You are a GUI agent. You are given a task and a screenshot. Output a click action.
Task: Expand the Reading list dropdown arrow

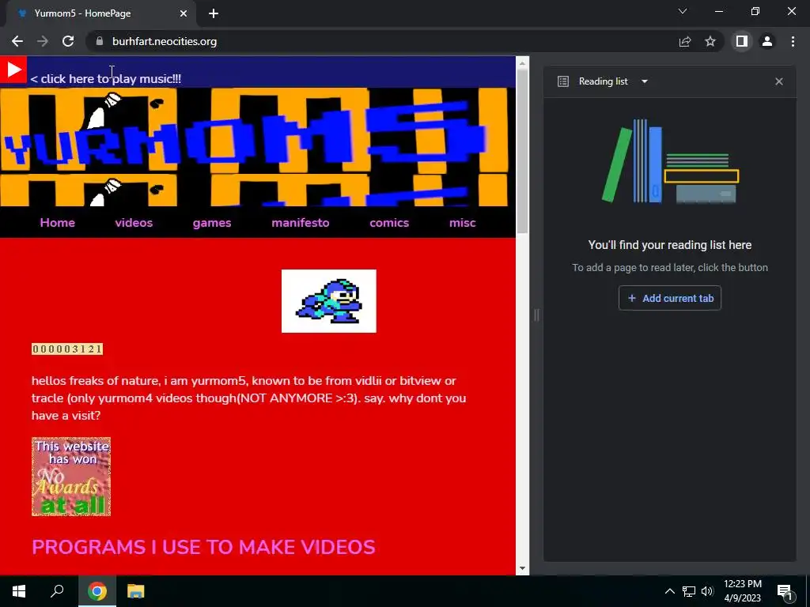click(645, 81)
